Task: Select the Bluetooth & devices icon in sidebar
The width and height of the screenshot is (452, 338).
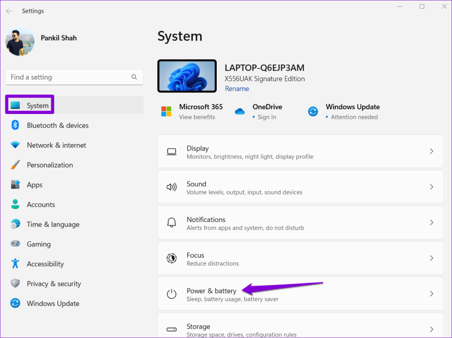Action: pos(14,125)
